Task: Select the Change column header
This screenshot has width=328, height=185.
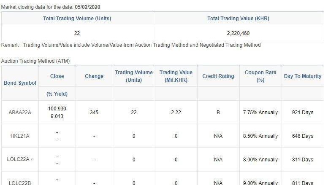Action: 94,76
